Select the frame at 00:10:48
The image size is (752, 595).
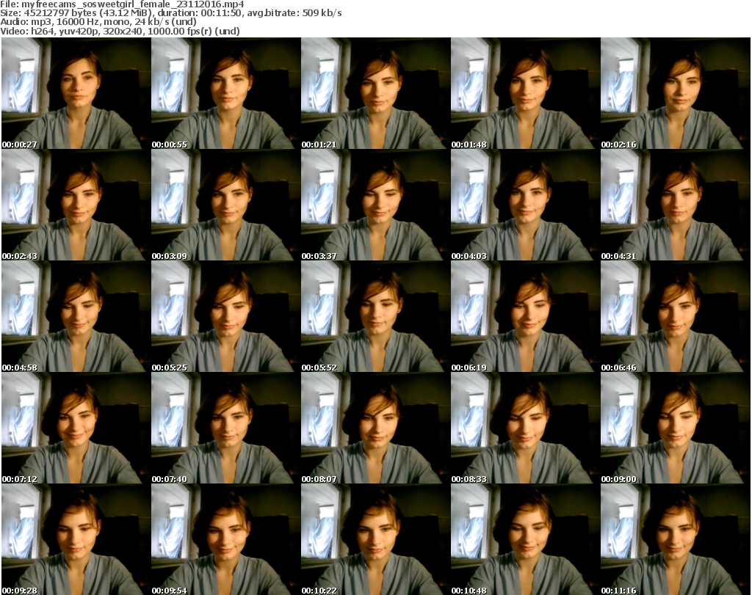click(x=525, y=539)
